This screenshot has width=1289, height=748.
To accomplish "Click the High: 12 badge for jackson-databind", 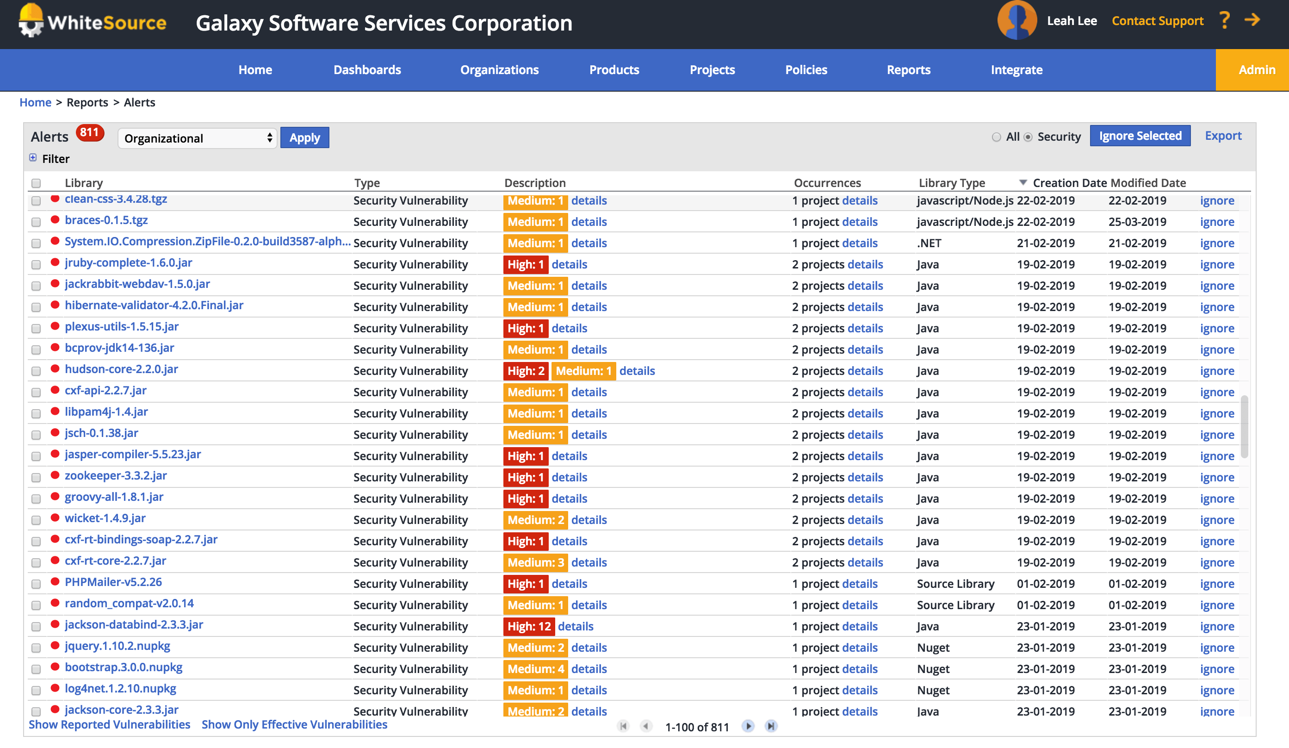I will coord(529,626).
